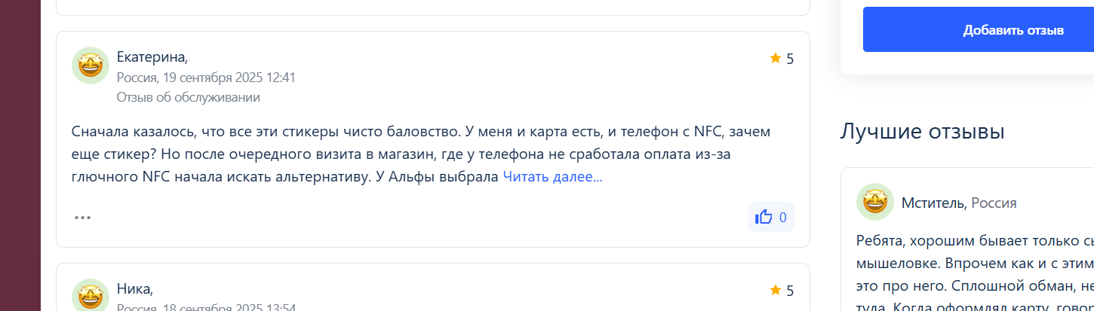Click the star icon on Екатерина's rating
The width and height of the screenshot is (1094, 311).
[775, 58]
